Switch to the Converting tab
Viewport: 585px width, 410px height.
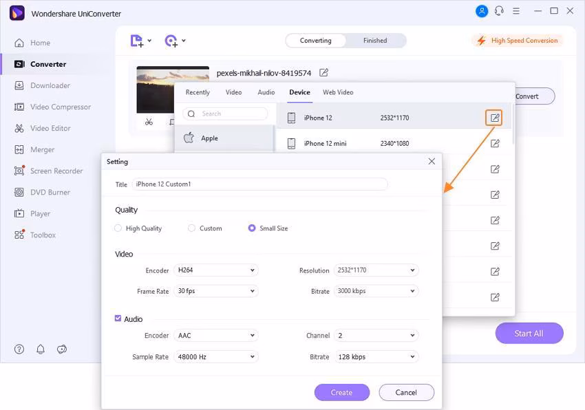pos(316,41)
